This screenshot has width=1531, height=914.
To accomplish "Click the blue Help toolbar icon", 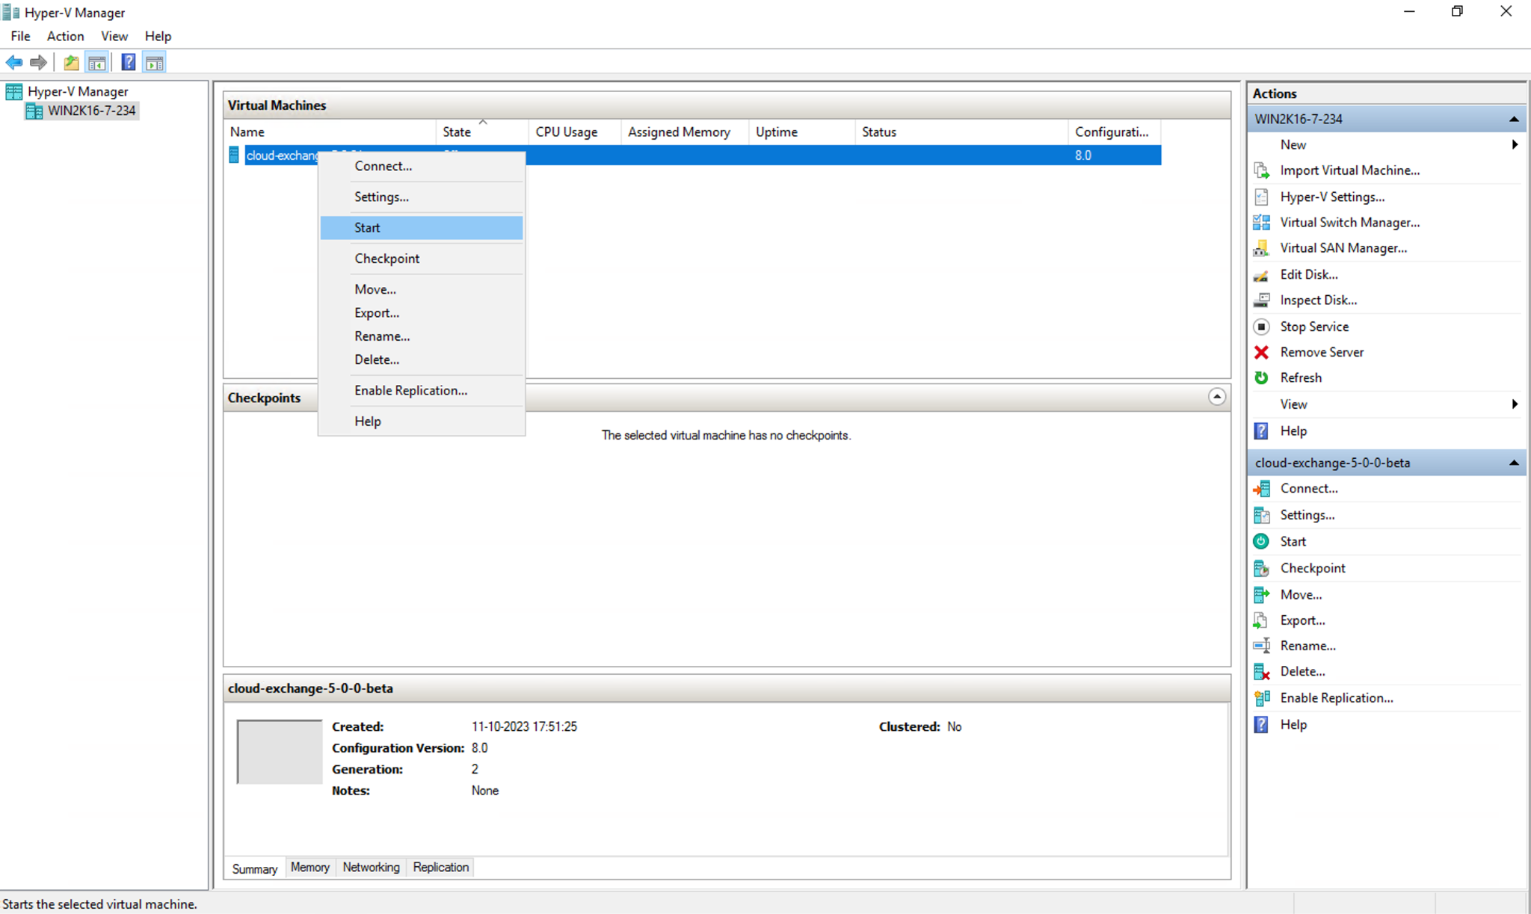I will click(x=129, y=63).
